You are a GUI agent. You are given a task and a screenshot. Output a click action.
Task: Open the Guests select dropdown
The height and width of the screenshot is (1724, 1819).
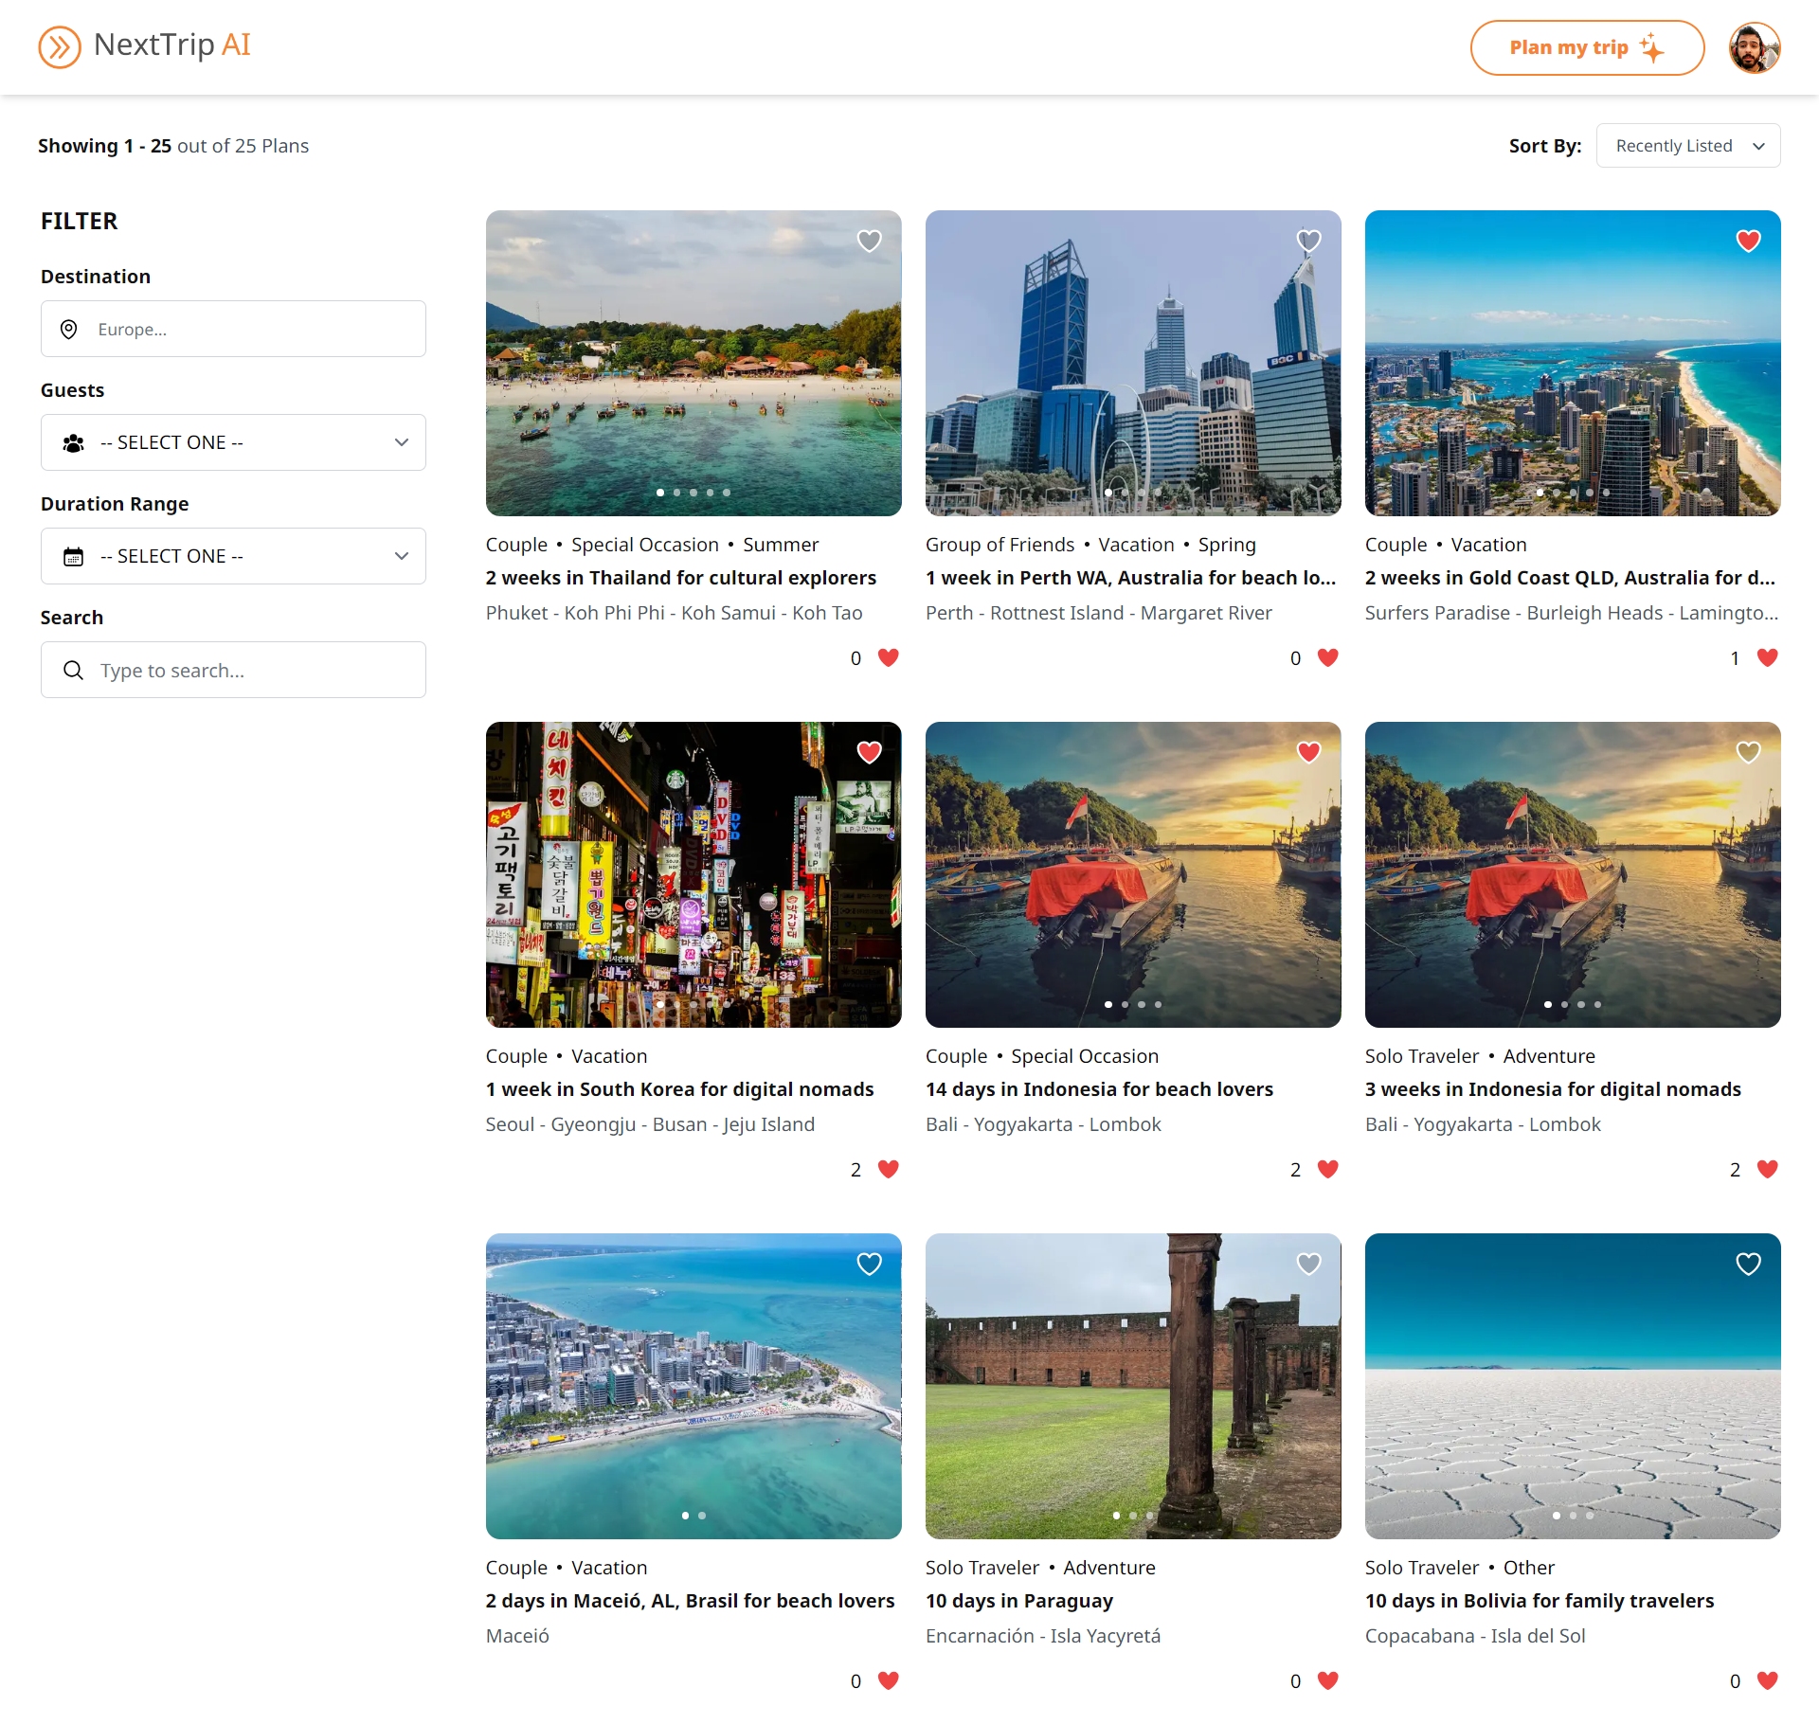(x=233, y=442)
